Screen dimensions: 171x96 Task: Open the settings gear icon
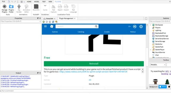point(141,26)
